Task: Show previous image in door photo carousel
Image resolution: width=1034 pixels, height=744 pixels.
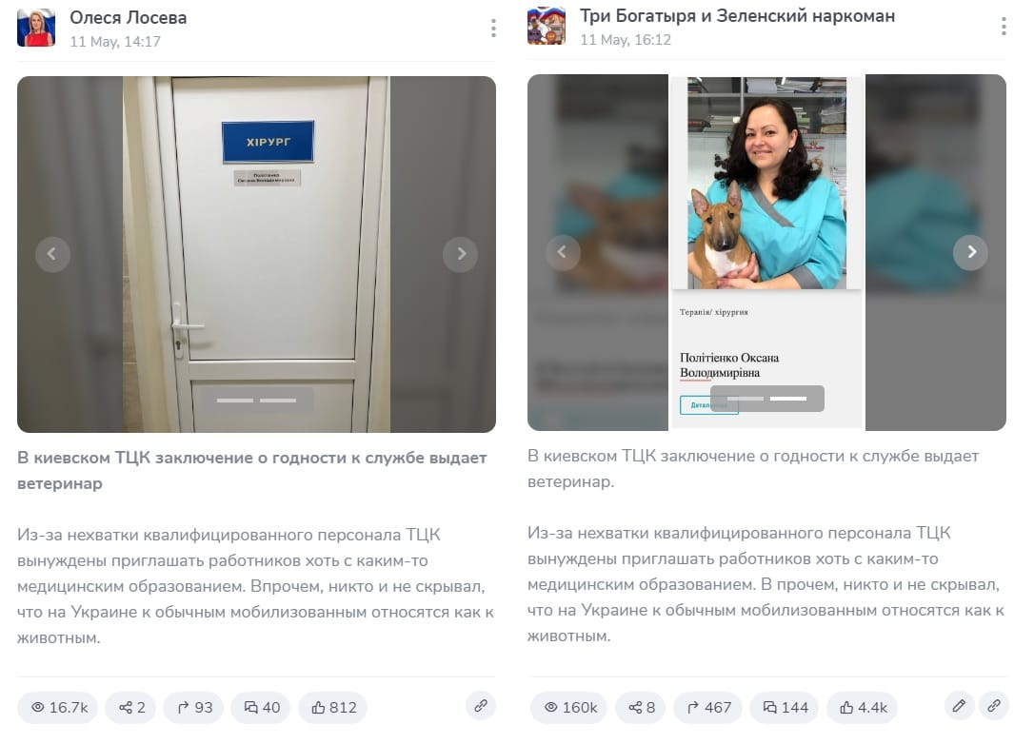Action: tap(52, 254)
